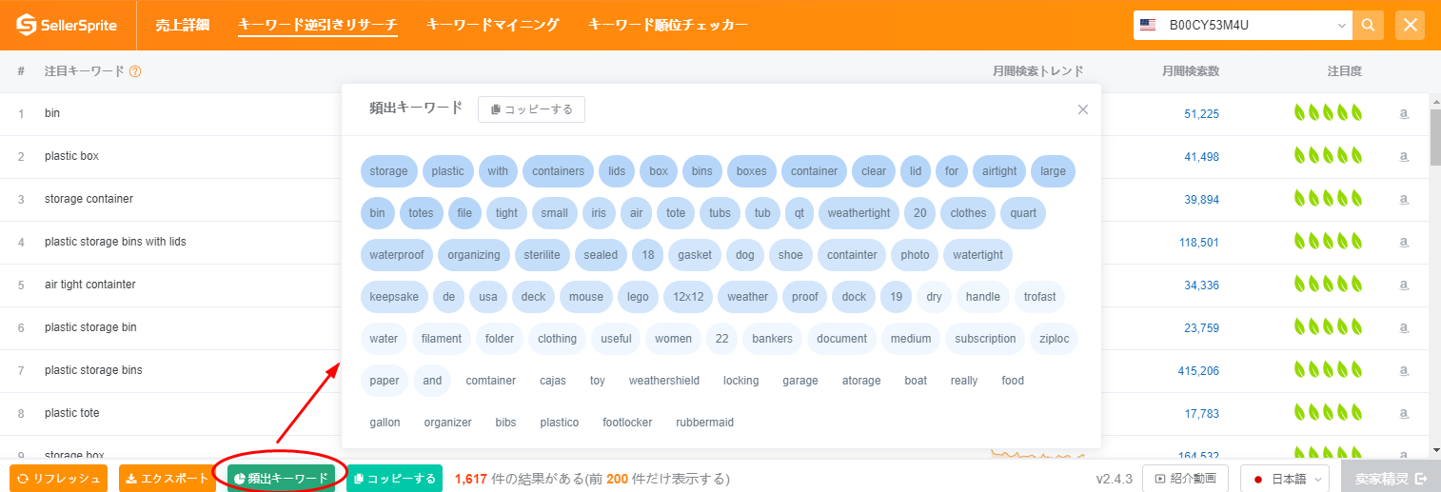Select the 'rubbermaid' keyword tag
1441x492 pixels.
(704, 423)
